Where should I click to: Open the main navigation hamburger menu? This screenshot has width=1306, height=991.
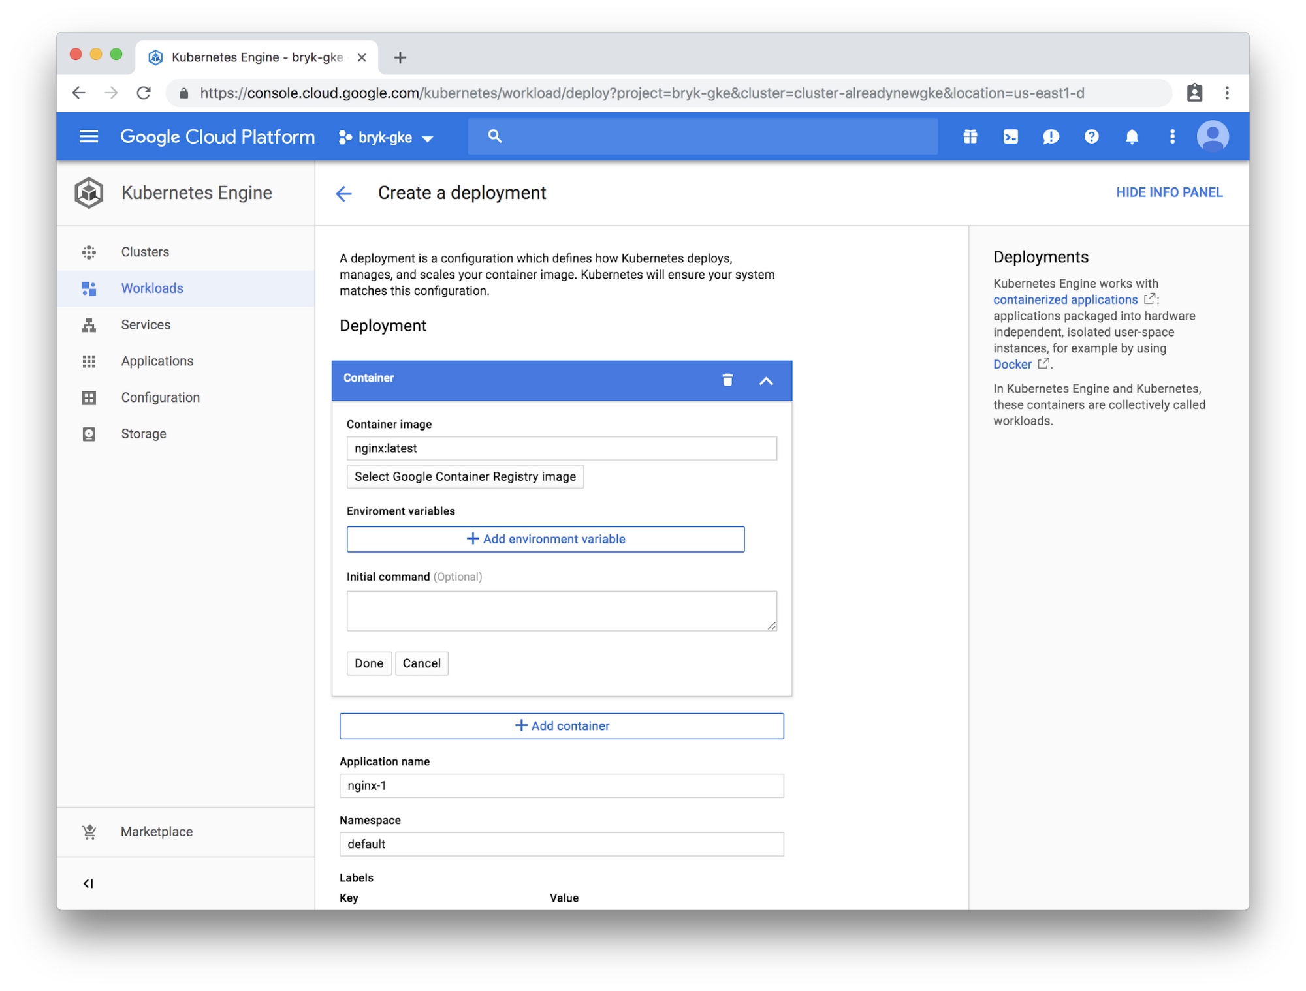pos(89,136)
